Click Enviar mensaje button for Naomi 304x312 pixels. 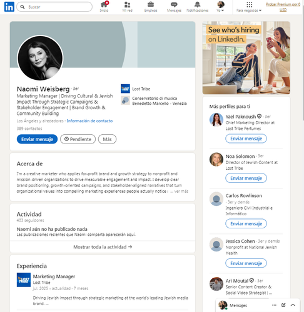(x=37, y=139)
